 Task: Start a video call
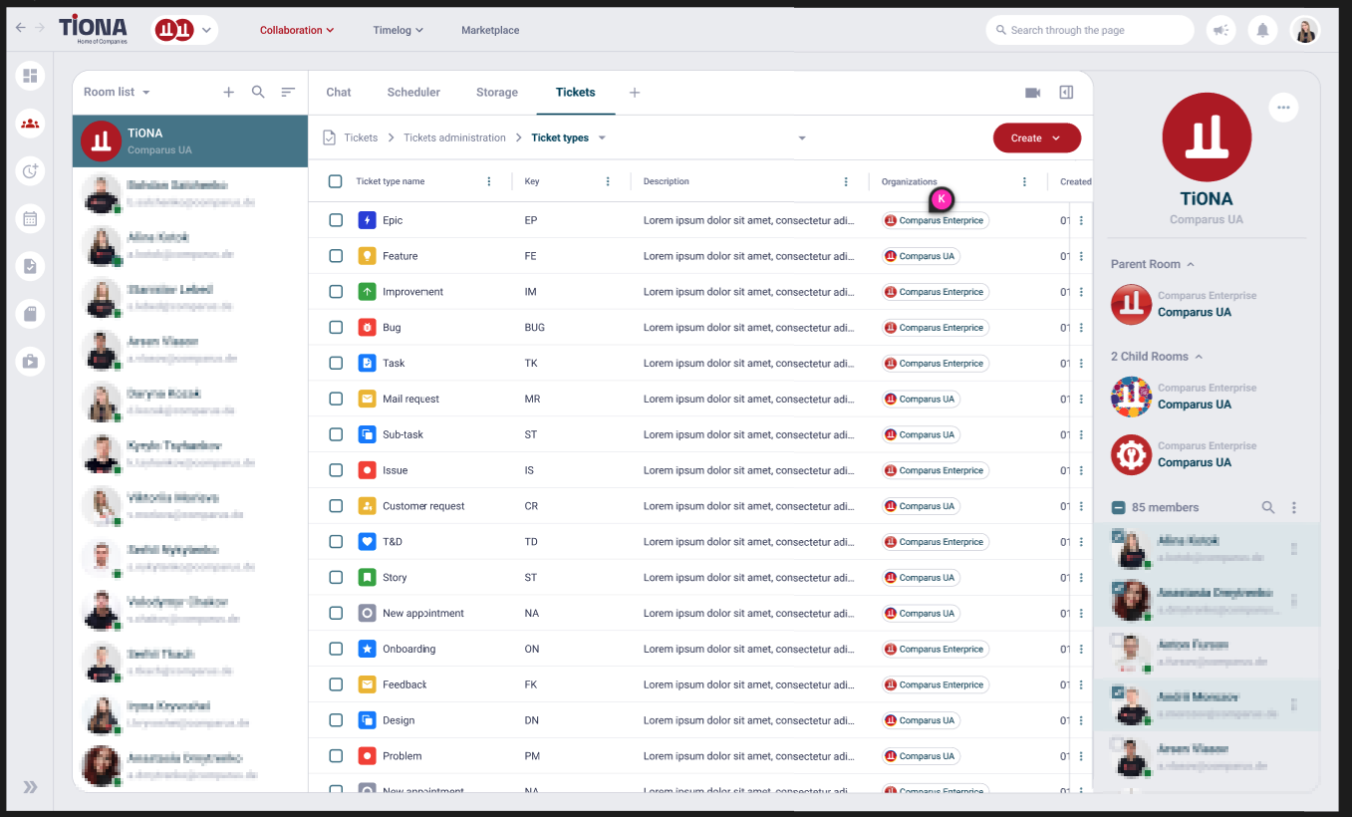[1032, 93]
